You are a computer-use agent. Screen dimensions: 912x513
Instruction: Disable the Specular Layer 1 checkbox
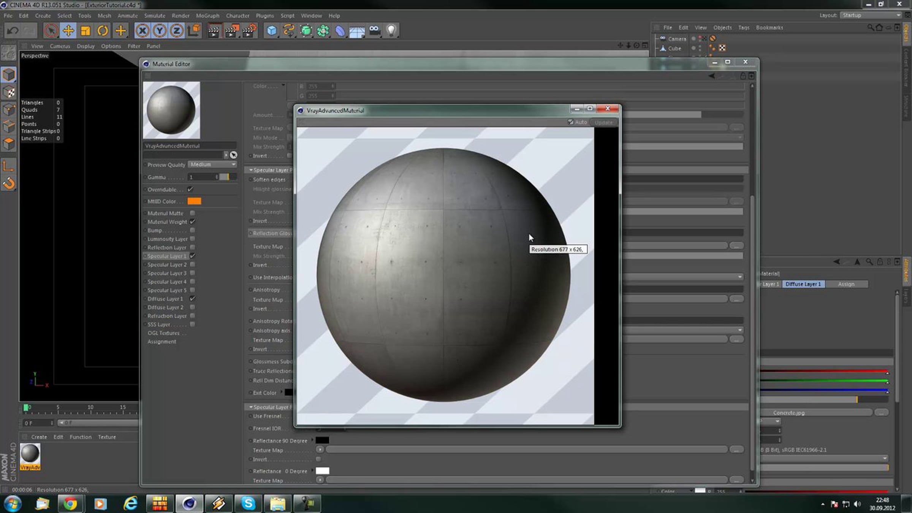(192, 256)
